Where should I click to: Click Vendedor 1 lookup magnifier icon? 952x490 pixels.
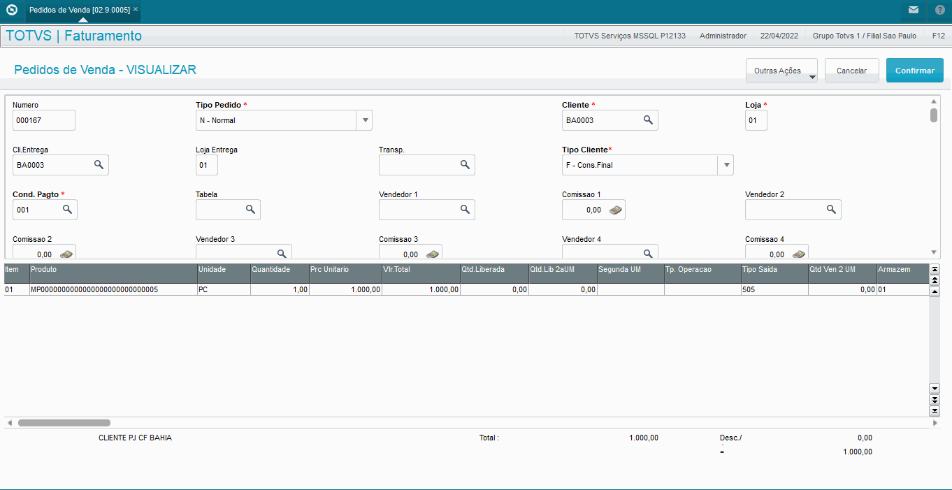(465, 210)
